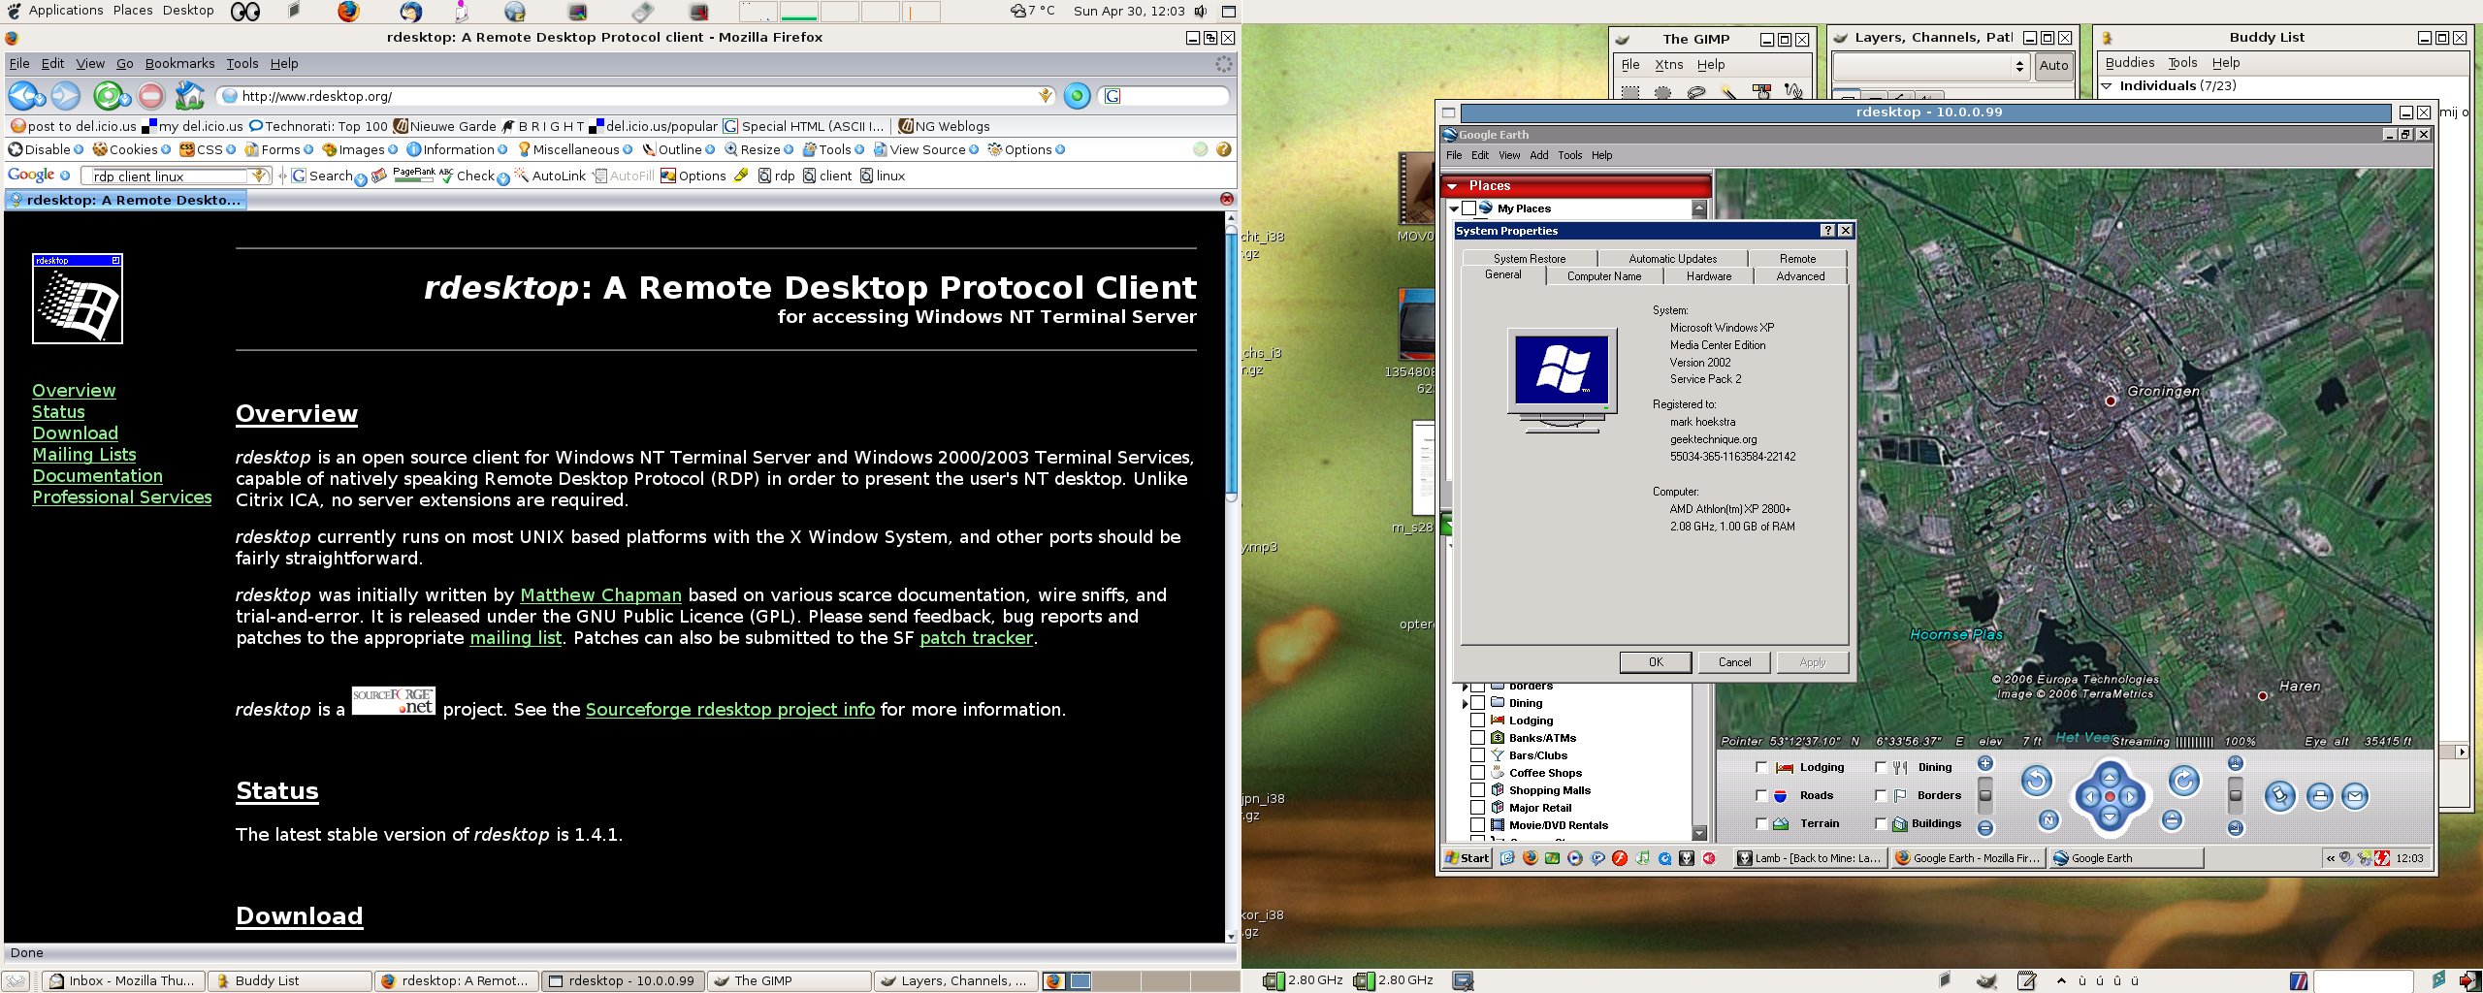This screenshot has height=993, width=2483.
Task: Open image selector combo in Layers window
Action: [x=1931, y=66]
